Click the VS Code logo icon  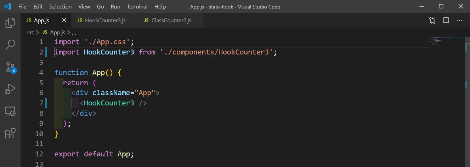coord(8,6)
